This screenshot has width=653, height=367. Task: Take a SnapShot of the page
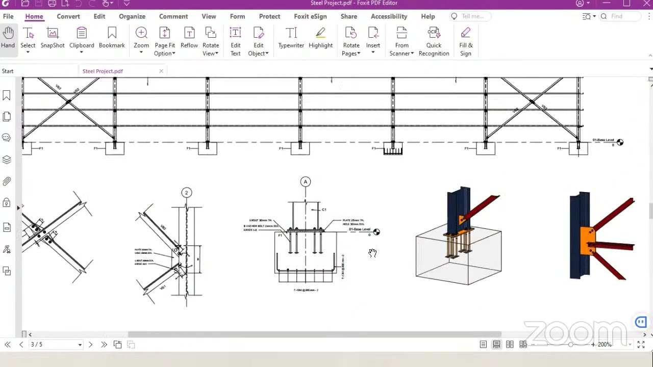(x=53, y=39)
